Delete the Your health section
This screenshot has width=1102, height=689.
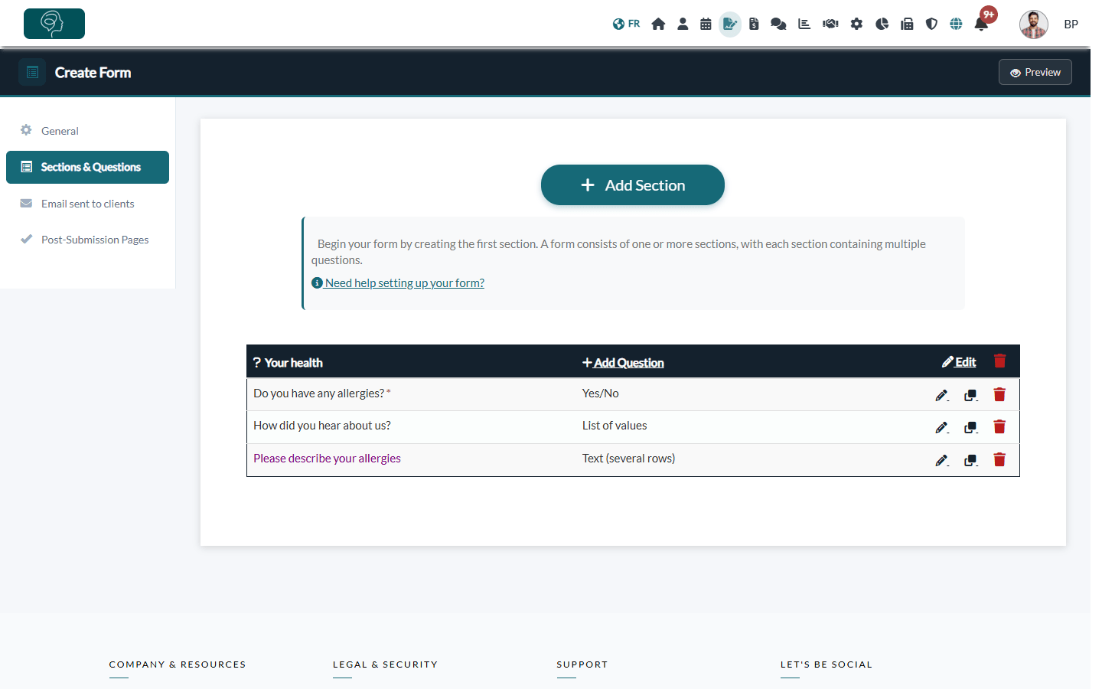tap(999, 361)
